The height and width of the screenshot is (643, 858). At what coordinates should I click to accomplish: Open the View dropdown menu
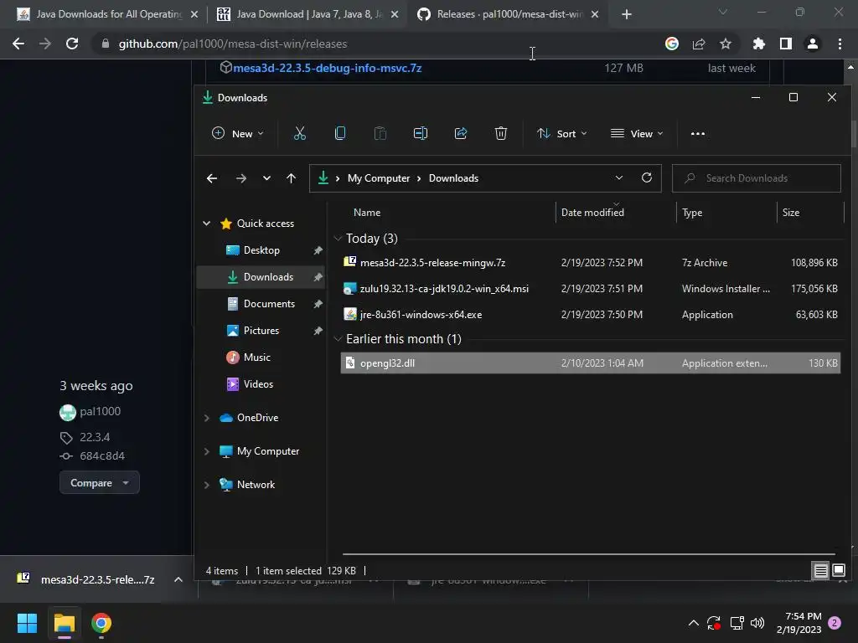pyautogui.click(x=637, y=133)
